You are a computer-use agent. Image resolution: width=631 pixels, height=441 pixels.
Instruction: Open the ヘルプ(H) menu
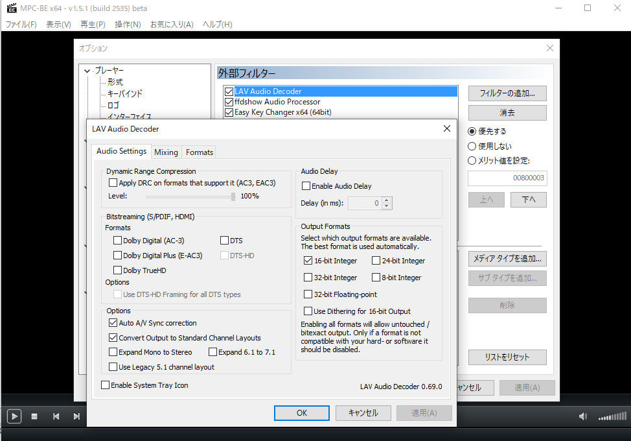tap(217, 25)
